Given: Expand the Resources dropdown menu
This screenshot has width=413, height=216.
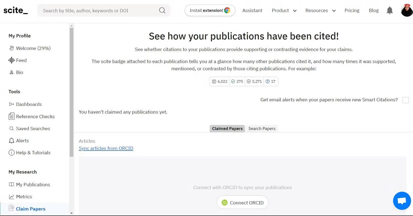Looking at the screenshot, I should (320, 10).
